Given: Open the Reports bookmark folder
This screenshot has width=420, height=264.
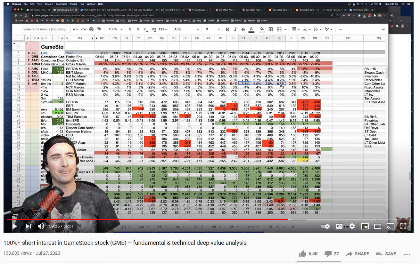Looking at the screenshot, I should coord(249,20).
